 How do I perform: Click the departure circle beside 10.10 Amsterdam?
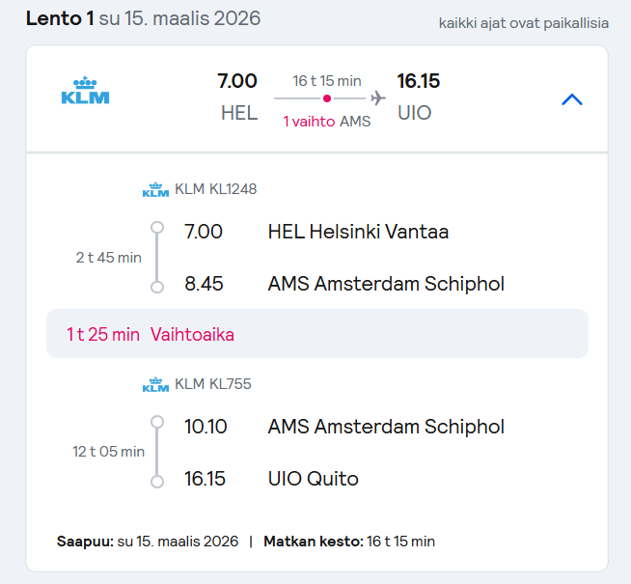click(x=157, y=422)
